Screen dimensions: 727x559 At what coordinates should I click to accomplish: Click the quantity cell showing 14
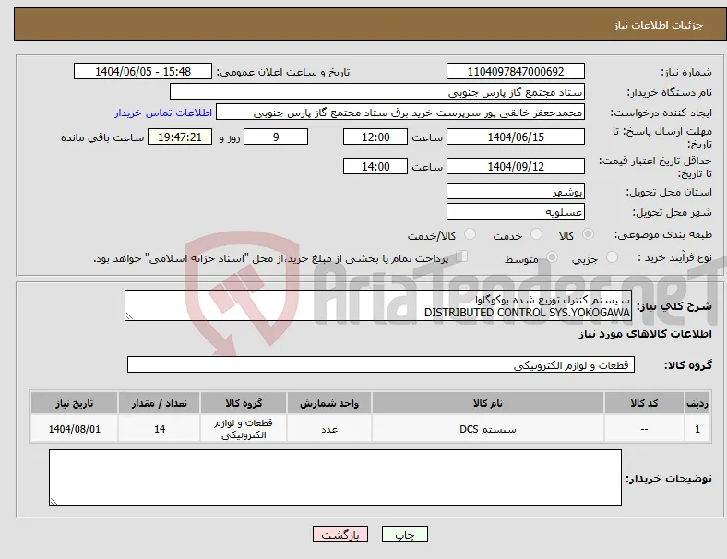160,429
